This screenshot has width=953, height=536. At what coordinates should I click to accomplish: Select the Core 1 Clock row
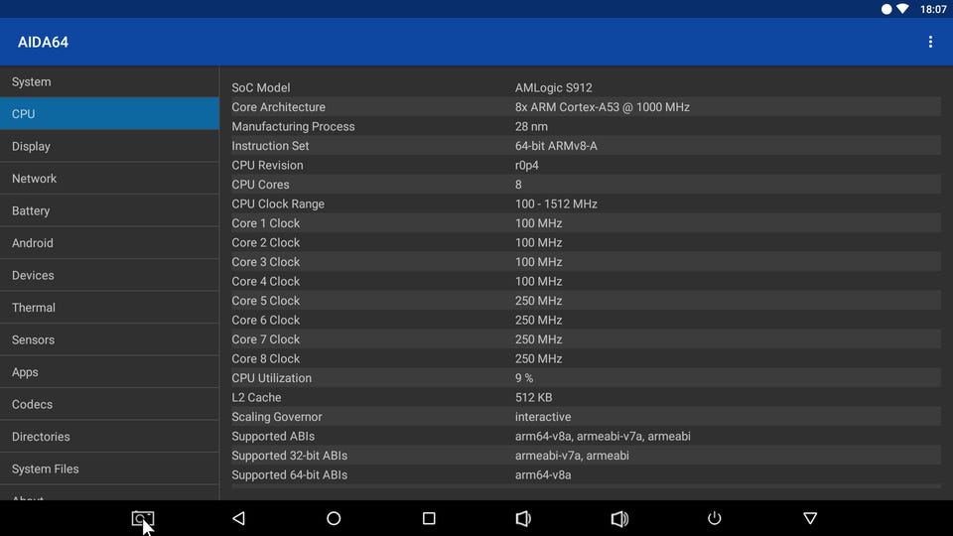[586, 223]
